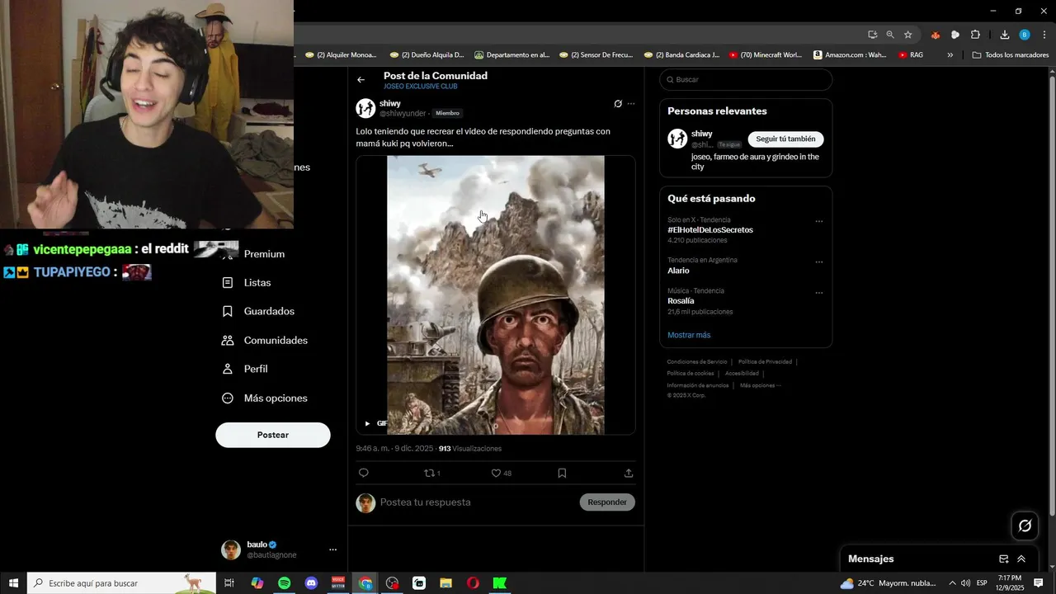Open browser Downloads icon
The width and height of the screenshot is (1056, 594).
[x=1005, y=35]
